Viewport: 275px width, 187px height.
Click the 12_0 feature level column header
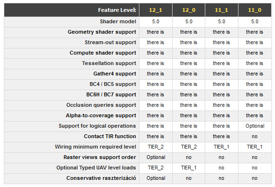coord(189,10)
